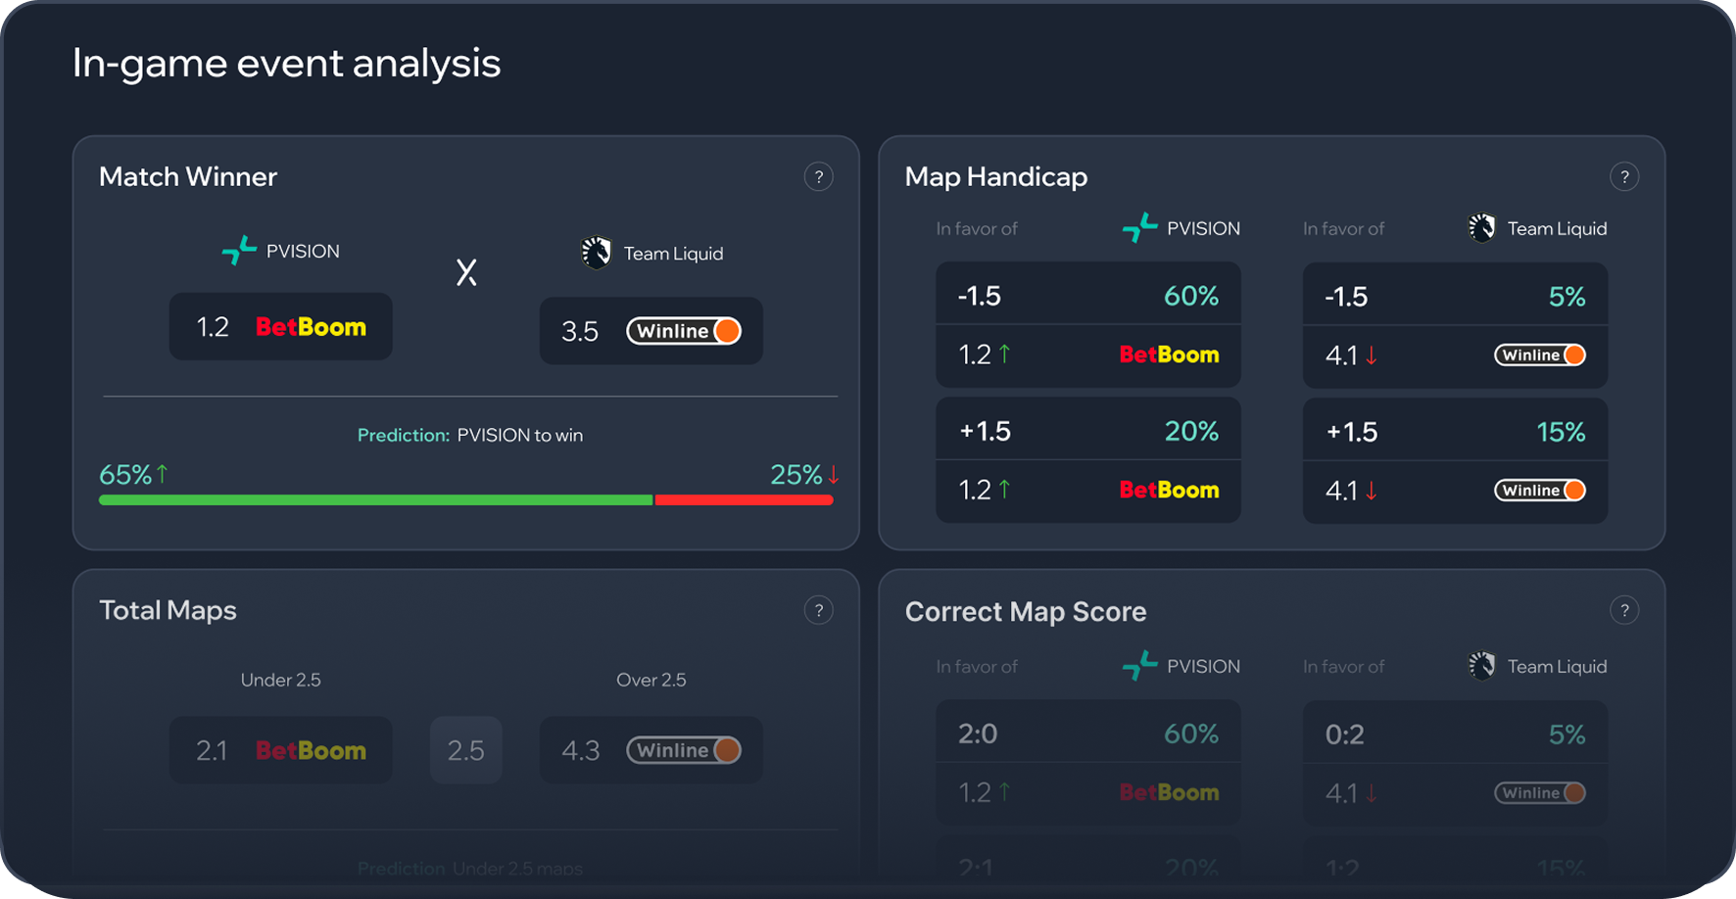Image resolution: width=1736 pixels, height=899 pixels.
Task: Select the 1.2 BetBoom Match Winner odds
Action: [x=281, y=327]
